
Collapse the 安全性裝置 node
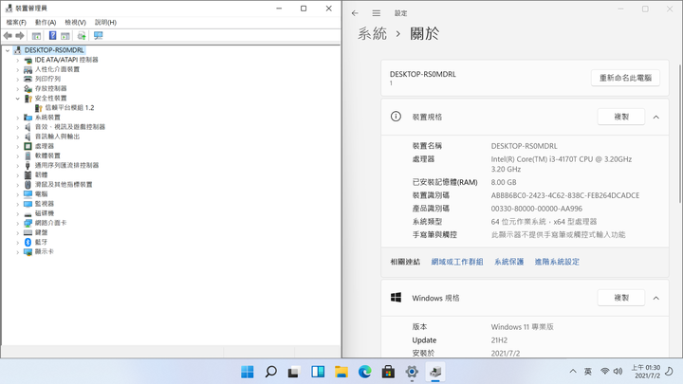coord(18,99)
